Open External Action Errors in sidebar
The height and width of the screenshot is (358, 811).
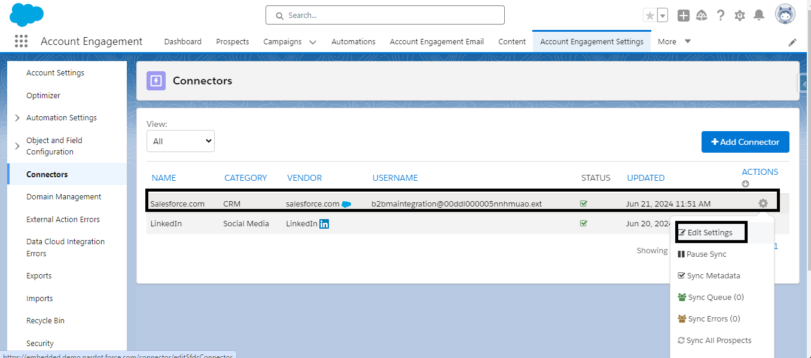63,220
